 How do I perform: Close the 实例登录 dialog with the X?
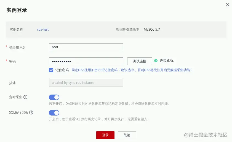(228, 5)
